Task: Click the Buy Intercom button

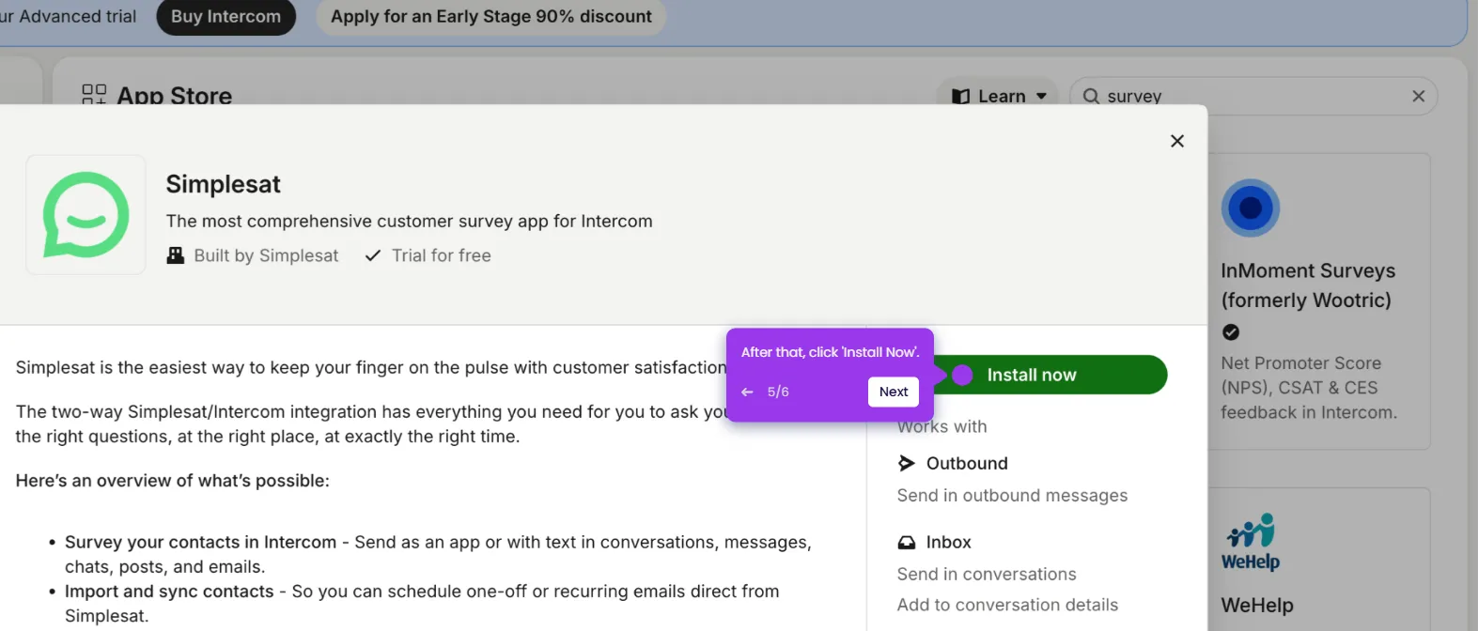Action: [226, 17]
